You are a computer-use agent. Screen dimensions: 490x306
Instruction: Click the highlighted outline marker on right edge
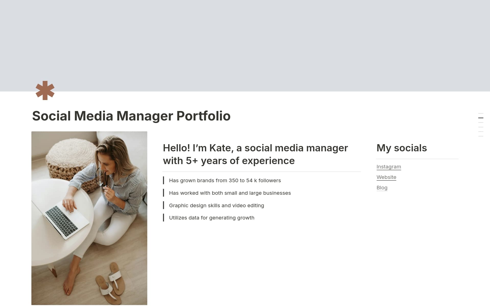click(x=481, y=118)
